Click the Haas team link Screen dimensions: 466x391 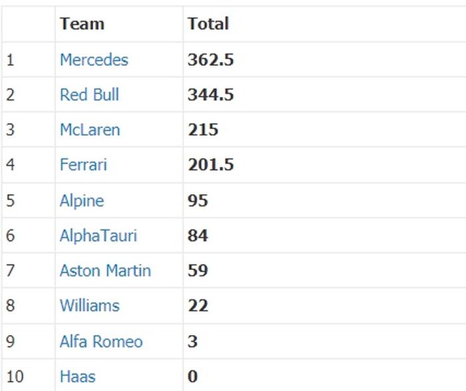pyautogui.click(x=77, y=376)
